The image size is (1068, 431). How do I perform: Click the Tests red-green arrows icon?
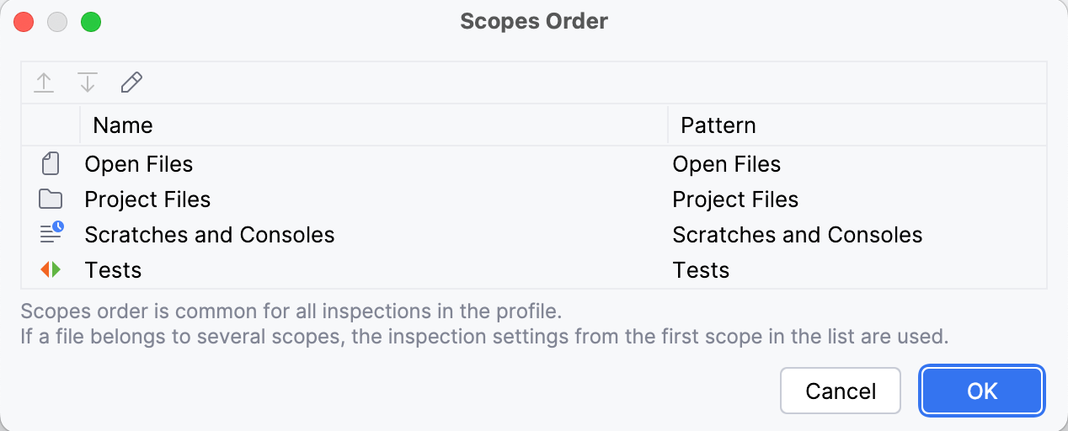(51, 270)
